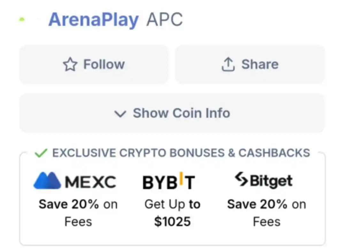Image resolution: width=345 pixels, height=250 pixels.
Task: Expand the Show Coin Info section
Action: pyautogui.click(x=172, y=113)
